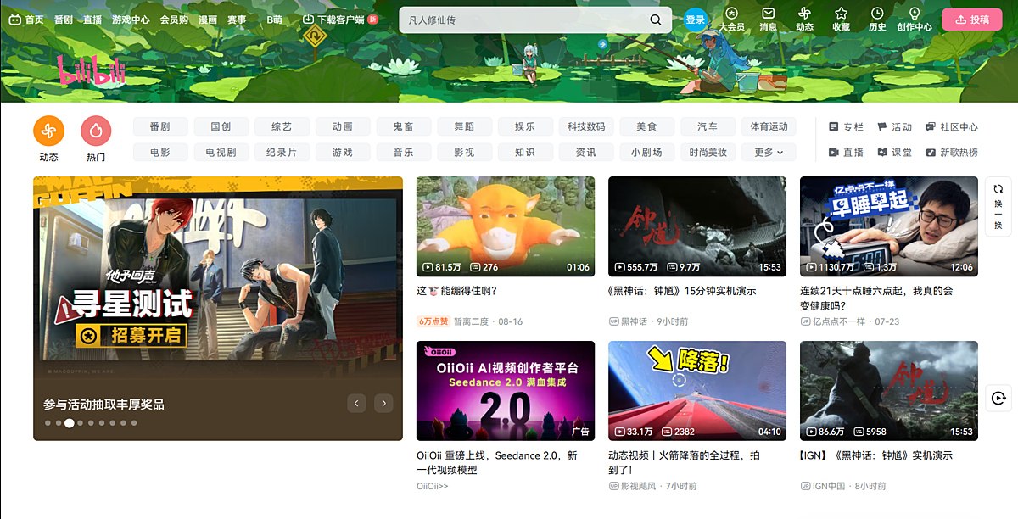Select the 纪录片 category chip
Screen dimensions: 1018x519
282,153
